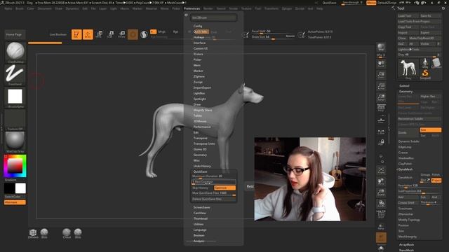The image size is (449, 252).
Task: Toggle the Mrgb color mode
Action: pyautogui.click(x=162, y=31)
